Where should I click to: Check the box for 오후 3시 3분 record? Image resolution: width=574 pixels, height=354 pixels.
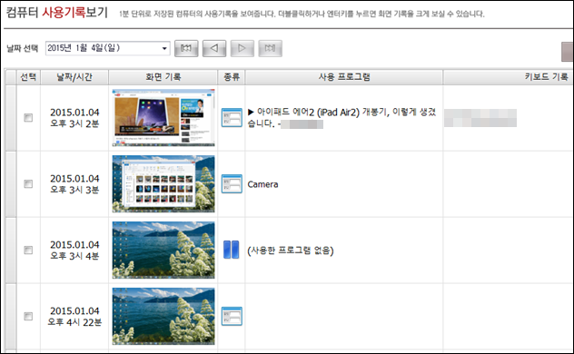(x=28, y=184)
